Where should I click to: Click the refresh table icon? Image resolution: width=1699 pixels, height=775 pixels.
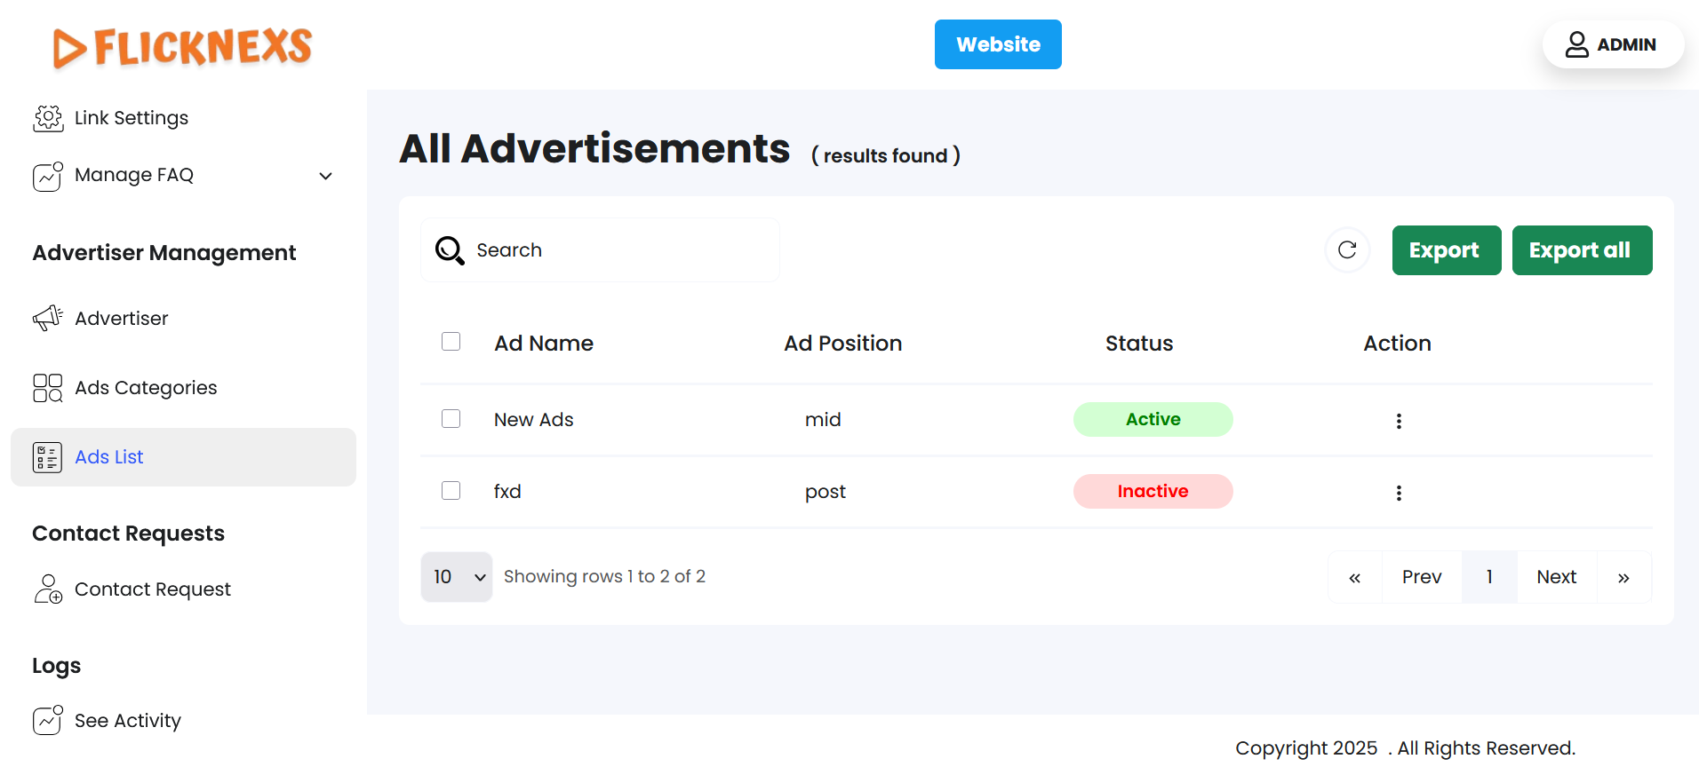coord(1347,250)
